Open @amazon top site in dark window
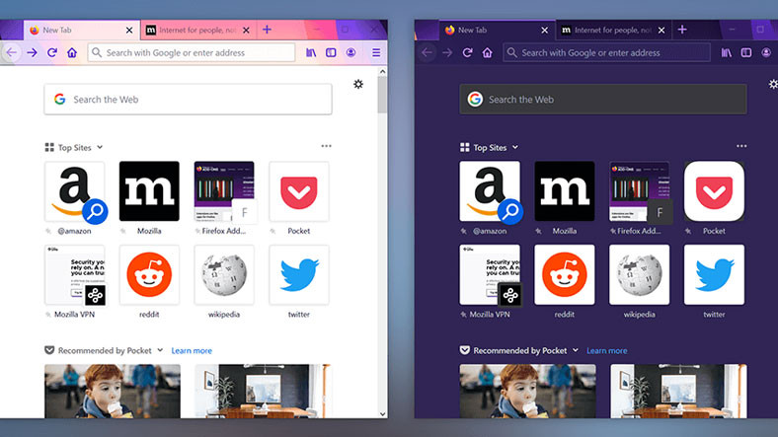The image size is (778, 437). click(490, 191)
